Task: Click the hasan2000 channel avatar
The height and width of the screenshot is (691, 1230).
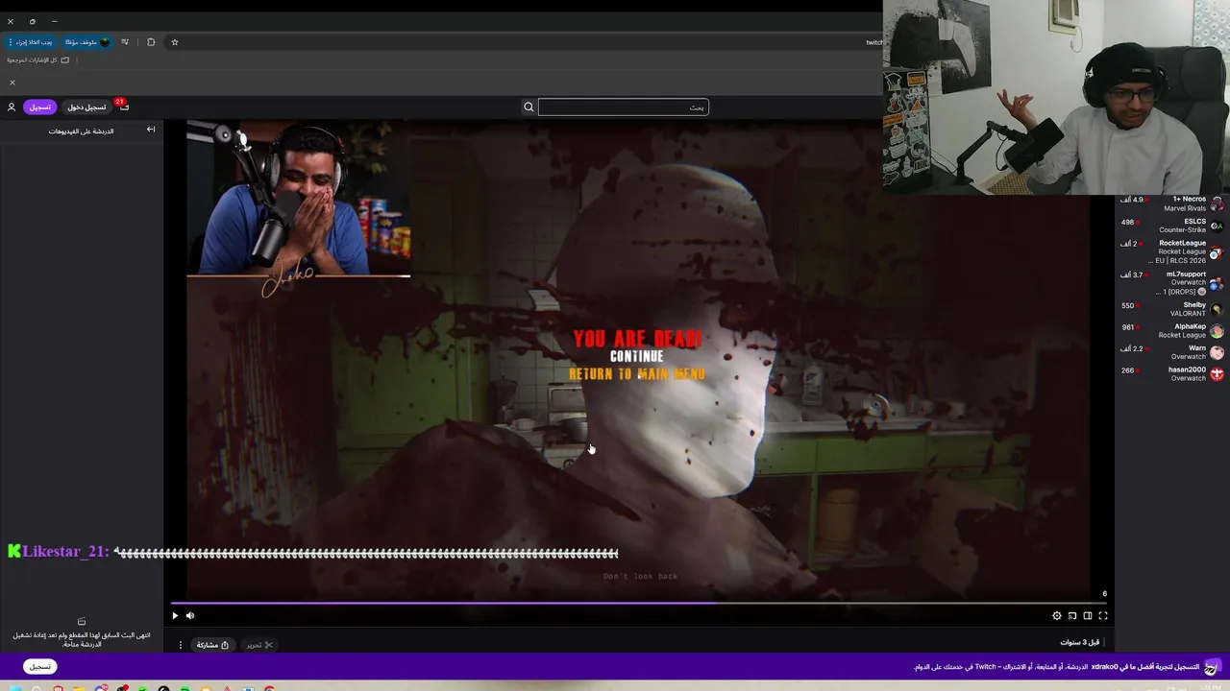Action: pyautogui.click(x=1217, y=373)
